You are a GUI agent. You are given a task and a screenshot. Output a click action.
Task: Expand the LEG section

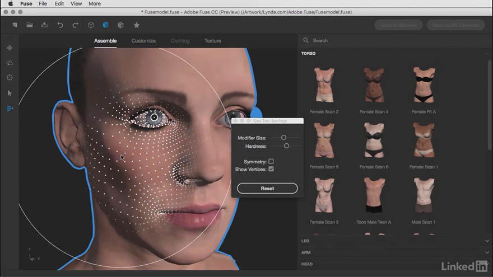tap(487, 241)
